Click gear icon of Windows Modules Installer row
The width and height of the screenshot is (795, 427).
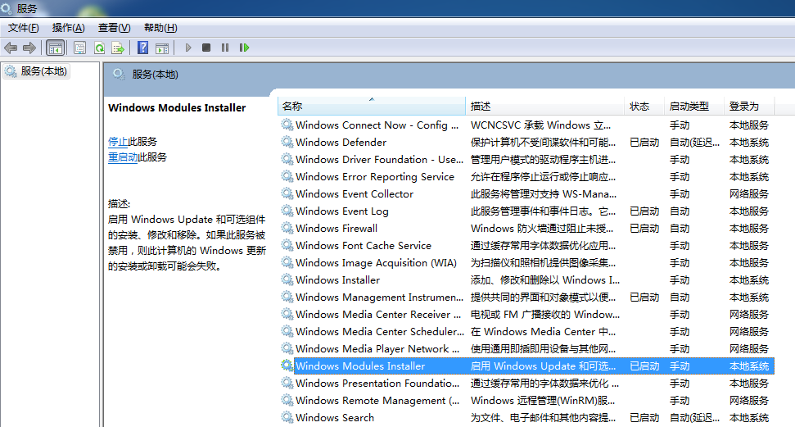(287, 366)
